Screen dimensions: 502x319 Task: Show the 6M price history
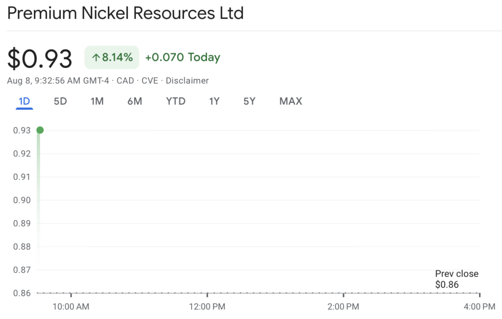point(135,101)
